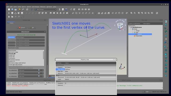Click the y-direction offset stepper arrows
The image size is (171, 96).
point(43,73)
